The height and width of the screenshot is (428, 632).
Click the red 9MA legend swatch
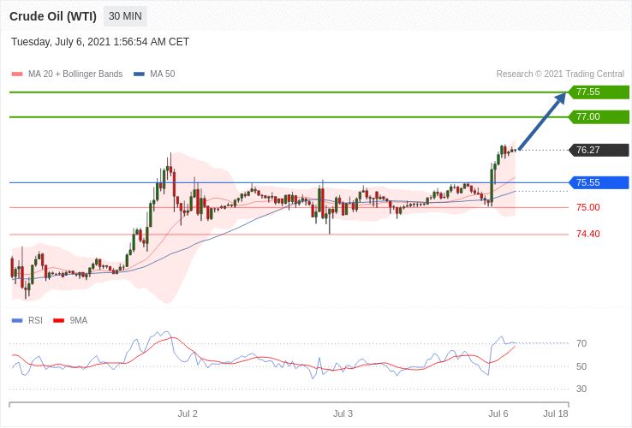click(59, 321)
